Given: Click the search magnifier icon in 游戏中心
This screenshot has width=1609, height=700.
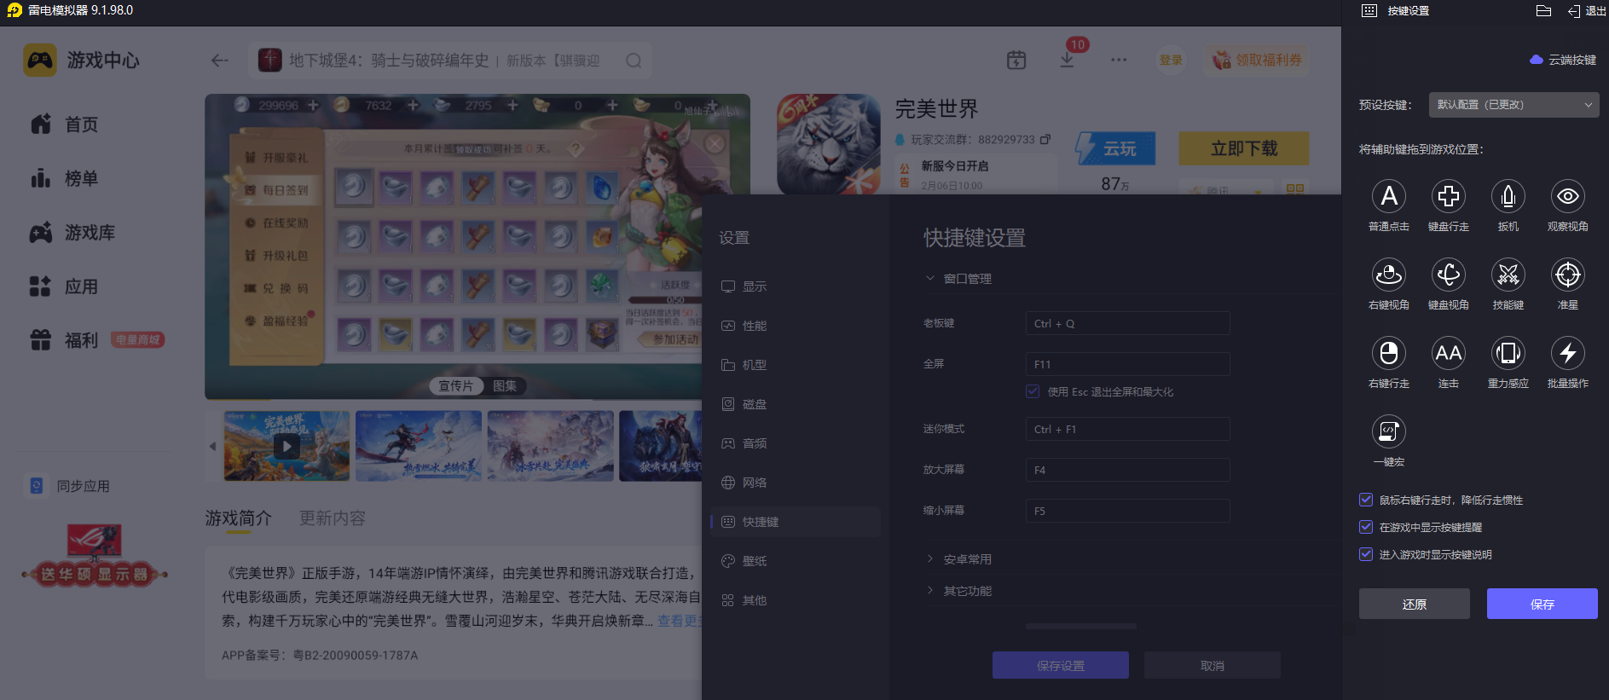Looking at the screenshot, I should point(634,61).
